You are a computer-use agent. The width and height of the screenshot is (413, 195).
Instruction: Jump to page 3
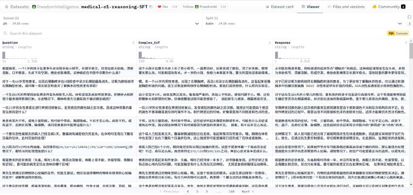[x=206, y=192]
